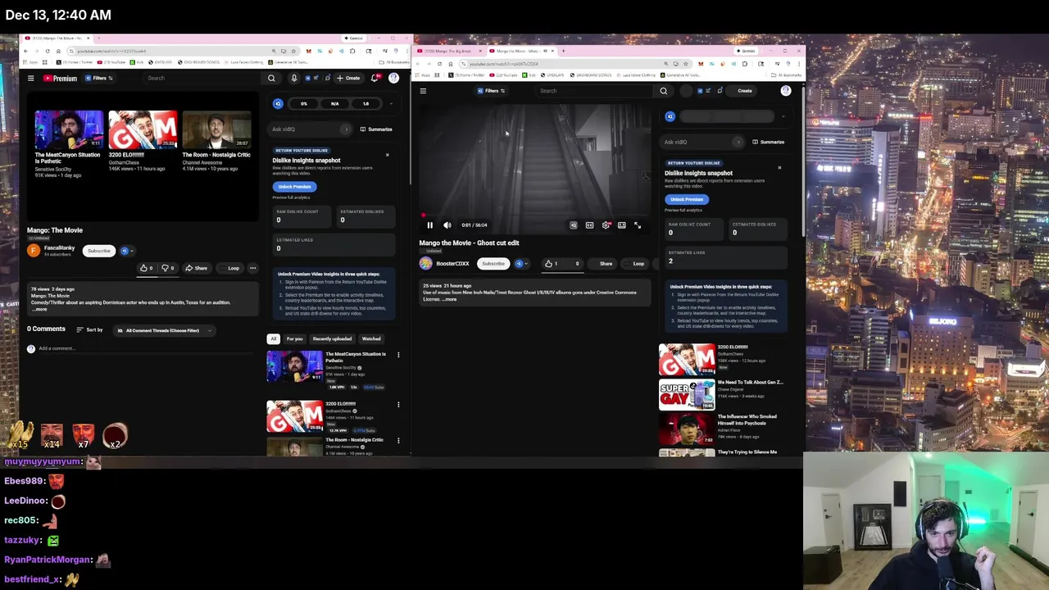The height and width of the screenshot is (590, 1049).
Task: Open more options for MeatCanyon Situation sidebar video
Action: [398, 355]
